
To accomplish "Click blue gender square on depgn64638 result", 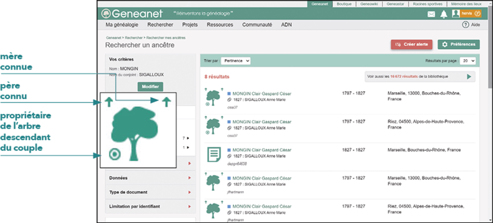I will 229,150.
